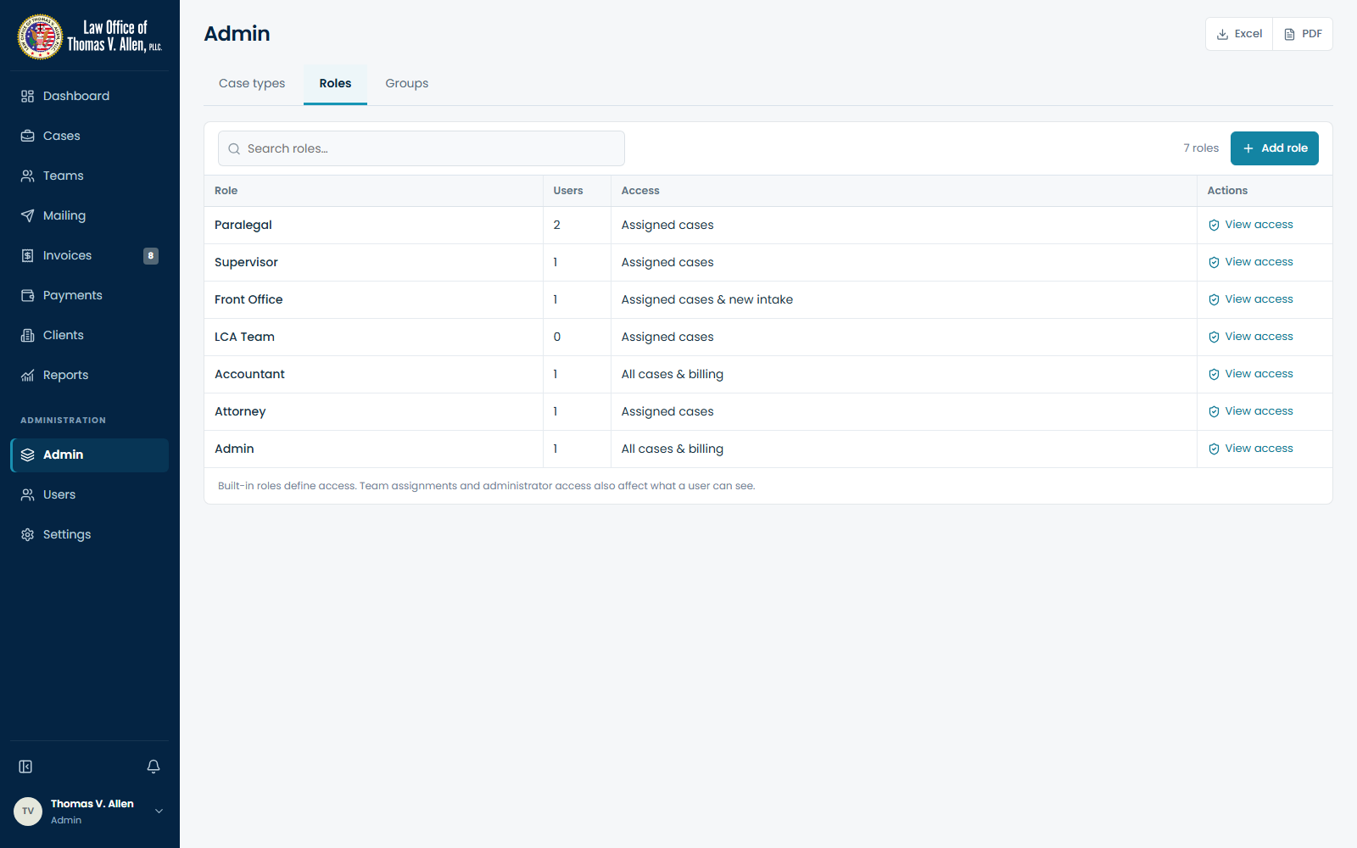This screenshot has height=848, width=1357.
Task: Click the Reports chart icon
Action: (27, 375)
